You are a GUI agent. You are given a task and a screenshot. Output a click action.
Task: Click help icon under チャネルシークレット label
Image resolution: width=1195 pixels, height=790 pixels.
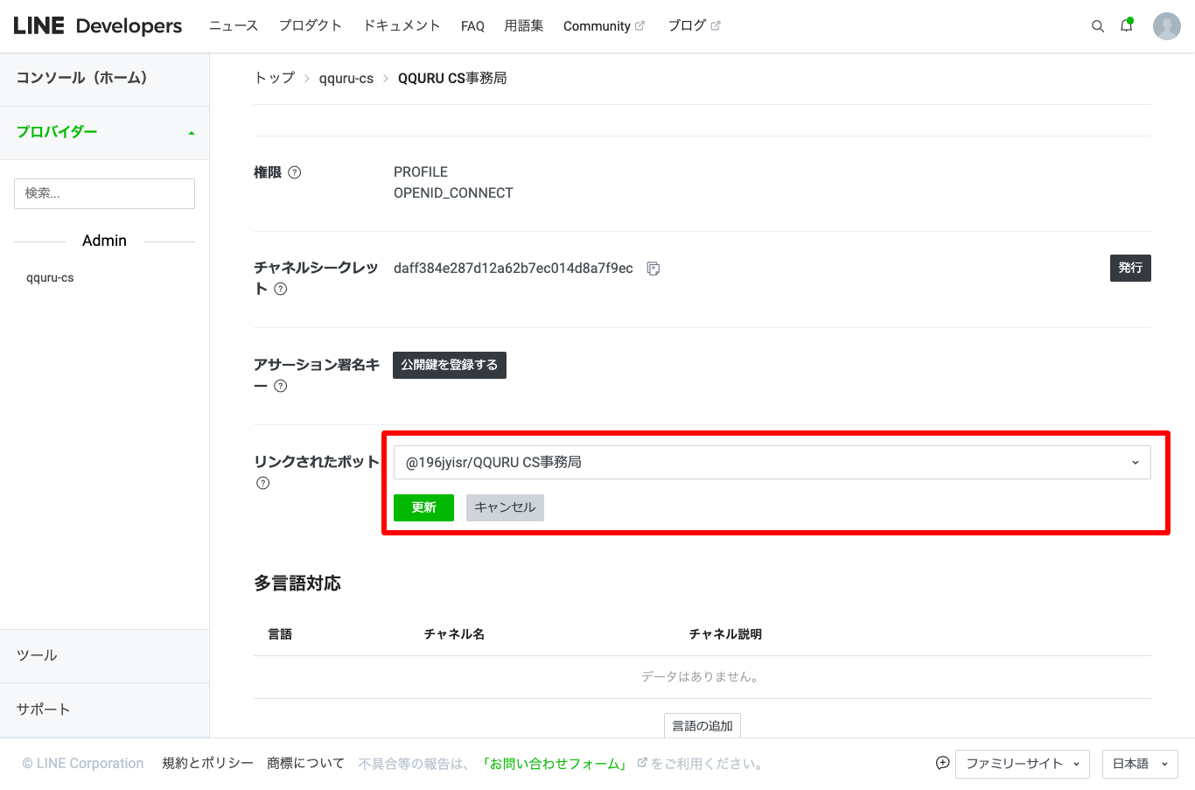tap(281, 290)
